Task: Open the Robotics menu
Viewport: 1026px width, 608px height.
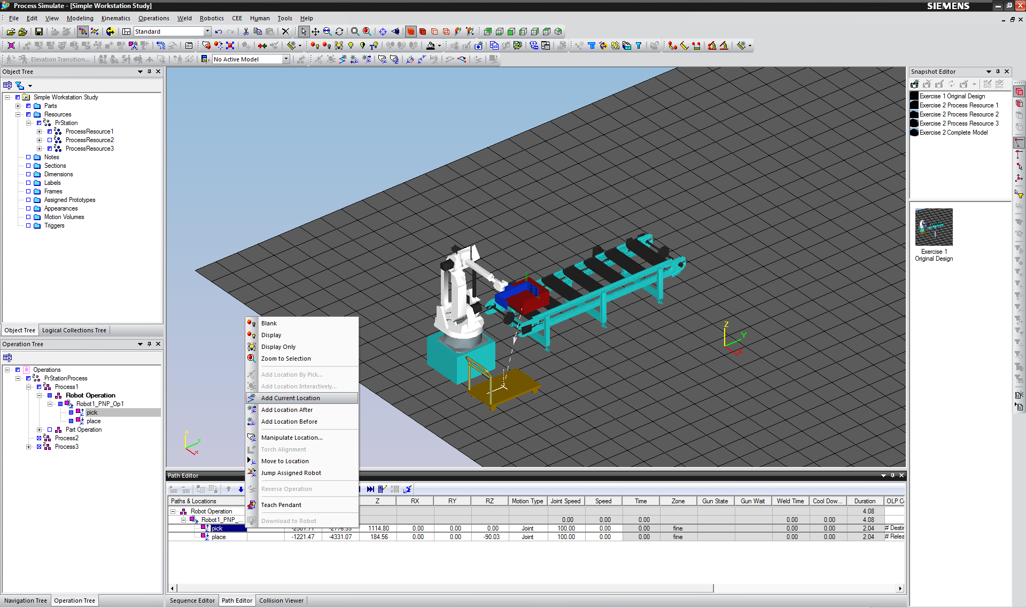Action: click(212, 18)
